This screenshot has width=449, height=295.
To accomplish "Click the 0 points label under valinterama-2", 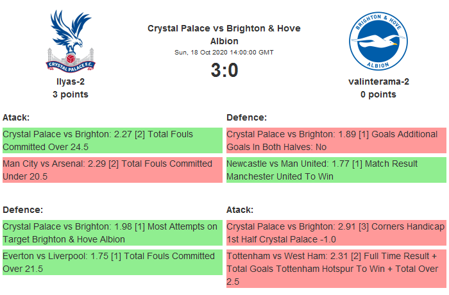I will tap(378, 94).
